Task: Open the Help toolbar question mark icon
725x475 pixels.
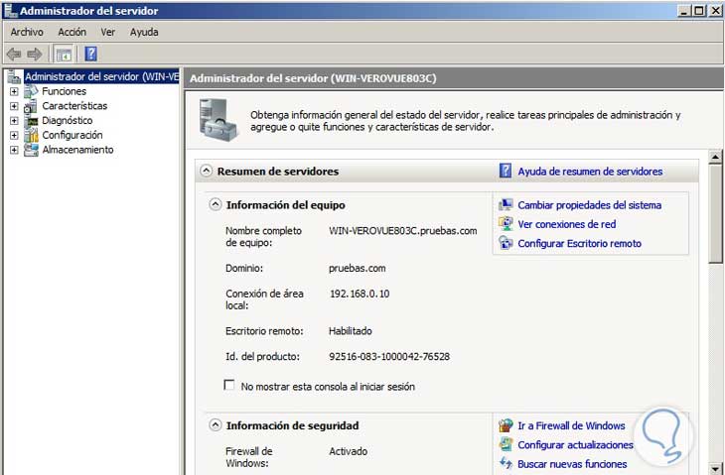Action: 90,54
